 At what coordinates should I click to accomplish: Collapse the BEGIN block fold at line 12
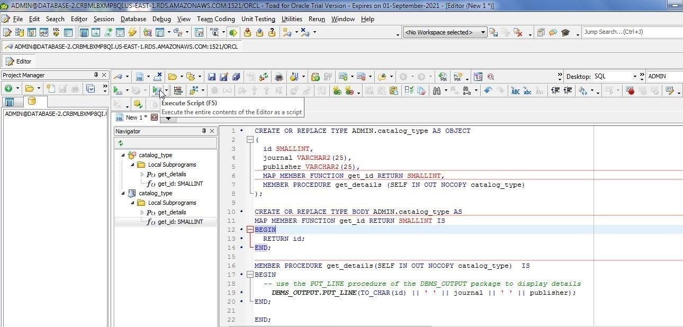tap(250, 230)
